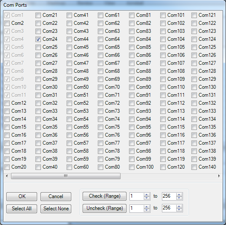The image size is (226, 225).
Task: Click the Check (Range) button
Action: pos(105,196)
